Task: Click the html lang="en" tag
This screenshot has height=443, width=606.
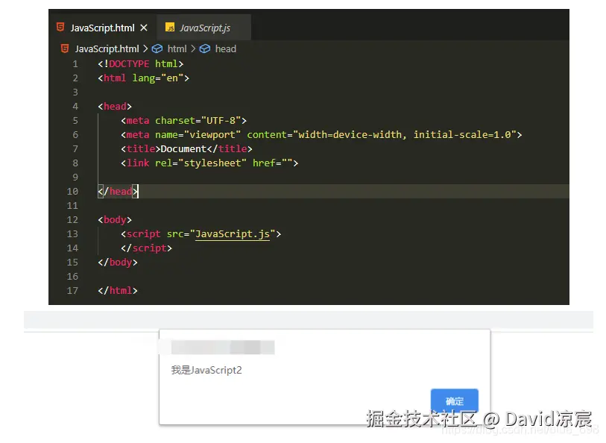Action: 143,78
